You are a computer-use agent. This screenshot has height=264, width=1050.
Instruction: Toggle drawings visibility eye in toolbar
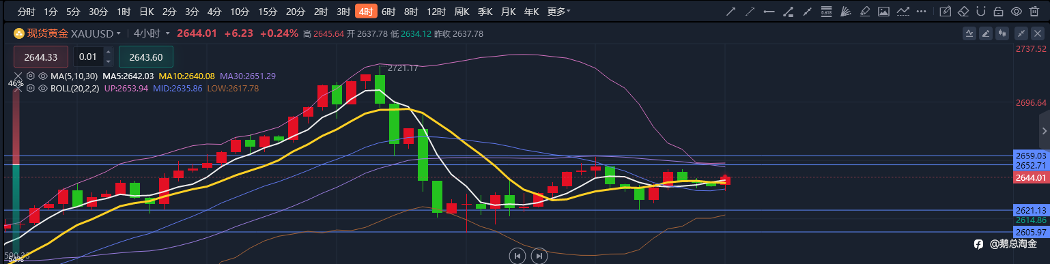(x=1017, y=12)
